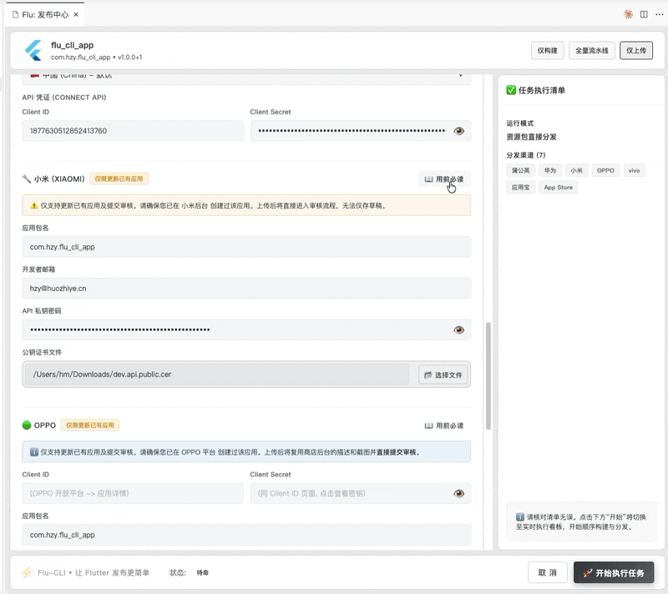Click the vertical scrollbar of config panel
Screen dimensions: 668x594
(488, 376)
